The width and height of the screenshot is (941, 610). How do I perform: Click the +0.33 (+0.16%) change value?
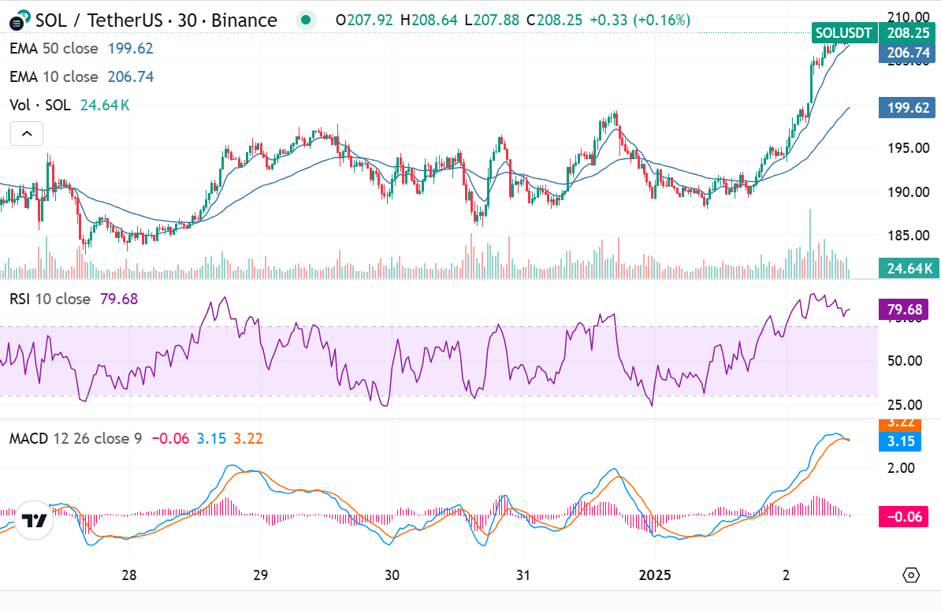pos(640,20)
